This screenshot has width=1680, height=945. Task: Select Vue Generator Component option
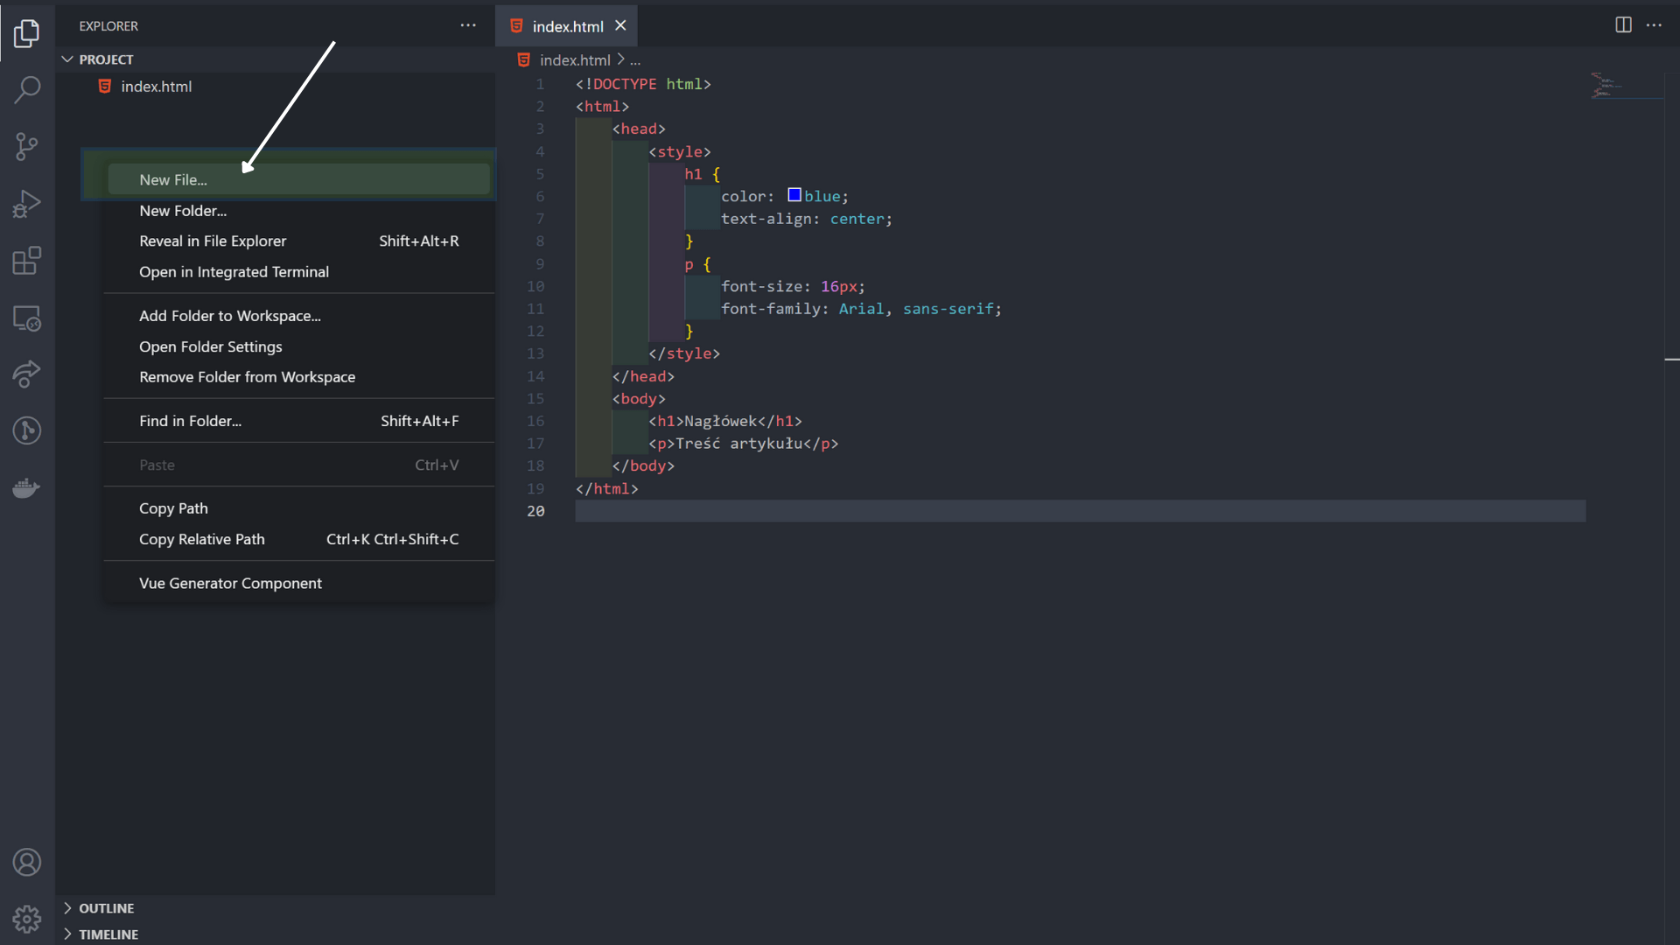point(231,582)
